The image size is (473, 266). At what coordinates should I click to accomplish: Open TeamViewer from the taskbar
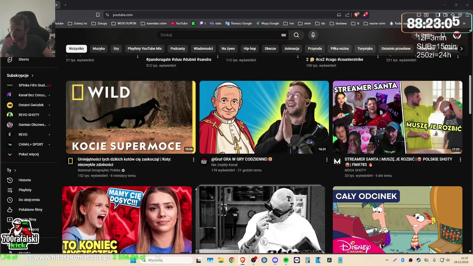(297, 260)
